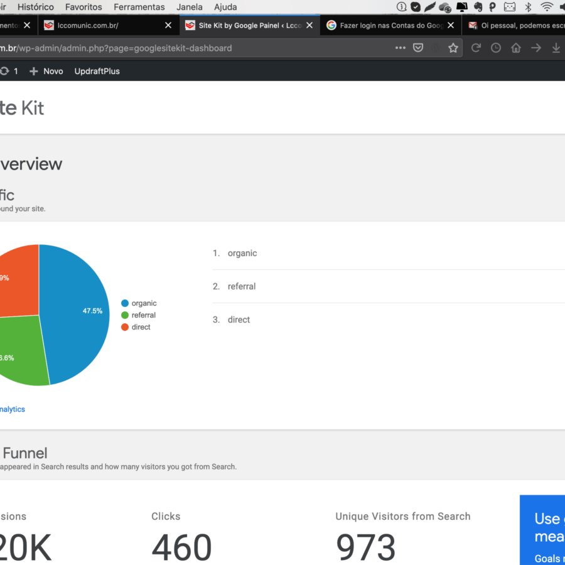This screenshot has height=565, width=565.
Task: Open the Ferramentas menu
Action: pyautogui.click(x=139, y=7)
